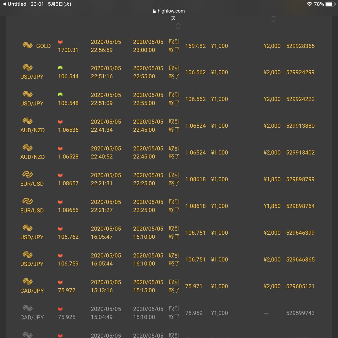Click the status bar date 5月5日(火)

pyautogui.click(x=59, y=4)
